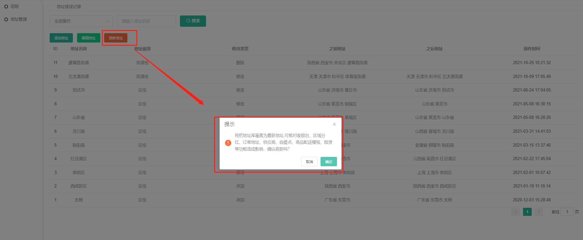Select the 地址修改记录 tab title

tap(69, 6)
